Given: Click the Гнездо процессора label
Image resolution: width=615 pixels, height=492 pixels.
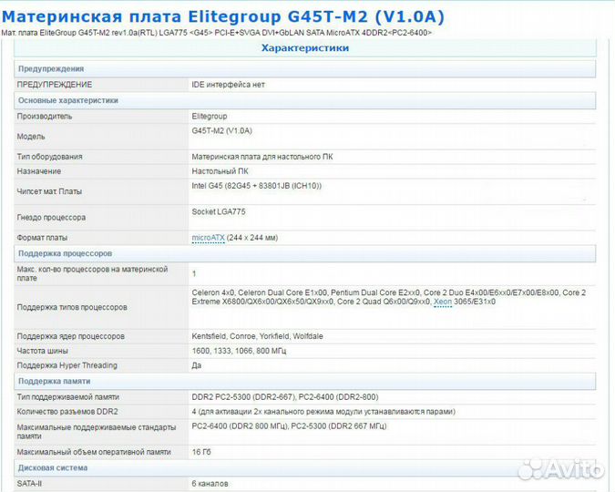Looking at the screenshot, I should [x=51, y=218].
